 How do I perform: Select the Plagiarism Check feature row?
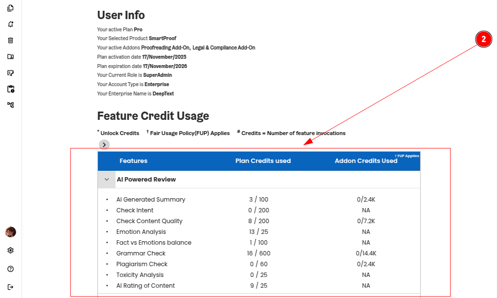pyautogui.click(x=142, y=264)
